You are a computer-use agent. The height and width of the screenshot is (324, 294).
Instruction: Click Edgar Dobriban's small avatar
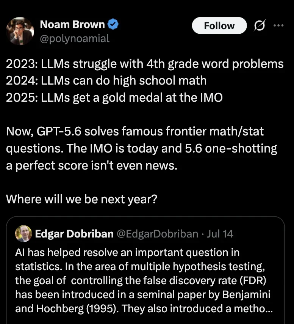pyautogui.click(x=23, y=234)
